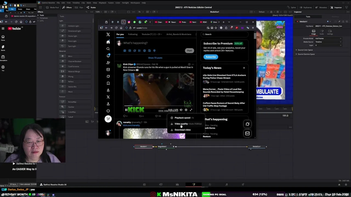The height and width of the screenshot is (197, 351).
Task: Seek within Kick Clips video progress bar
Action: (x=158, y=106)
